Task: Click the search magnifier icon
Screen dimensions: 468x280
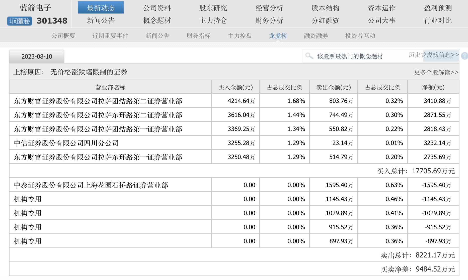Action: [309, 56]
